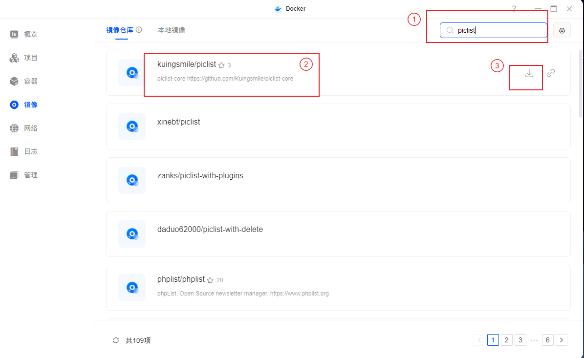Click the Docker whale icon in title bar
Screen dimensions: 584x358
(278, 9)
